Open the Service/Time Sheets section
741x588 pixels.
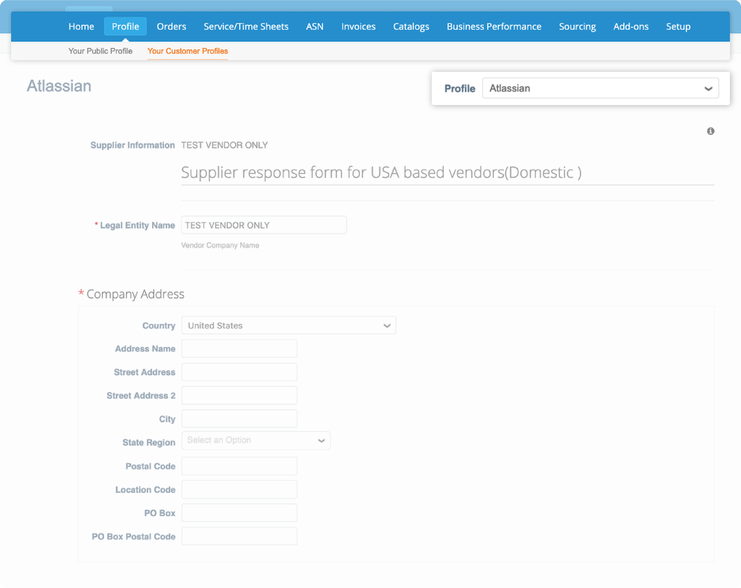(246, 26)
